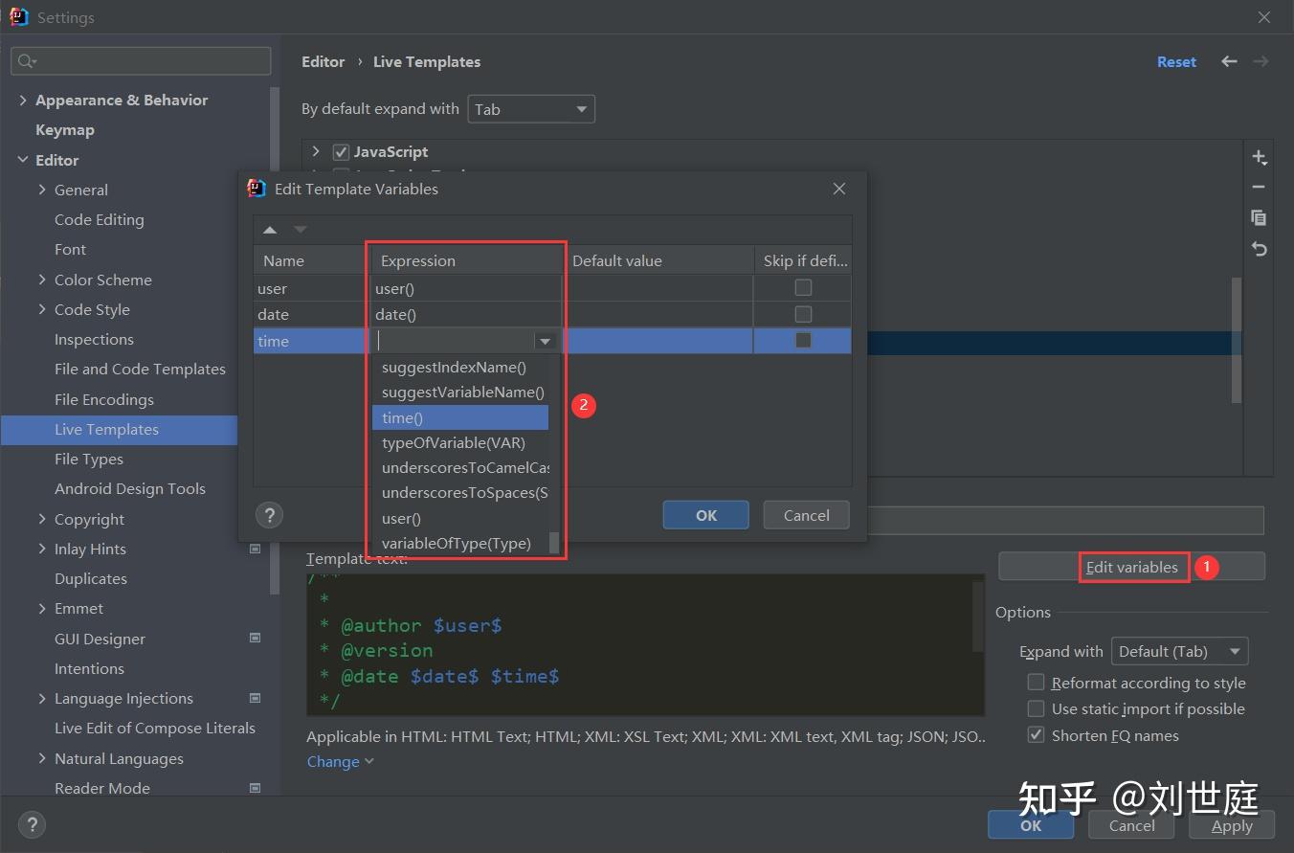Screen dimensions: 1294x853
Task: Open the Keymap settings page
Action: coord(65,129)
